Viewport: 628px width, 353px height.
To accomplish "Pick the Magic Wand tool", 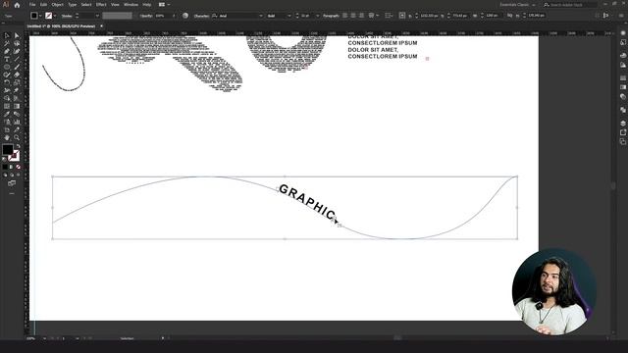I will [7, 43].
